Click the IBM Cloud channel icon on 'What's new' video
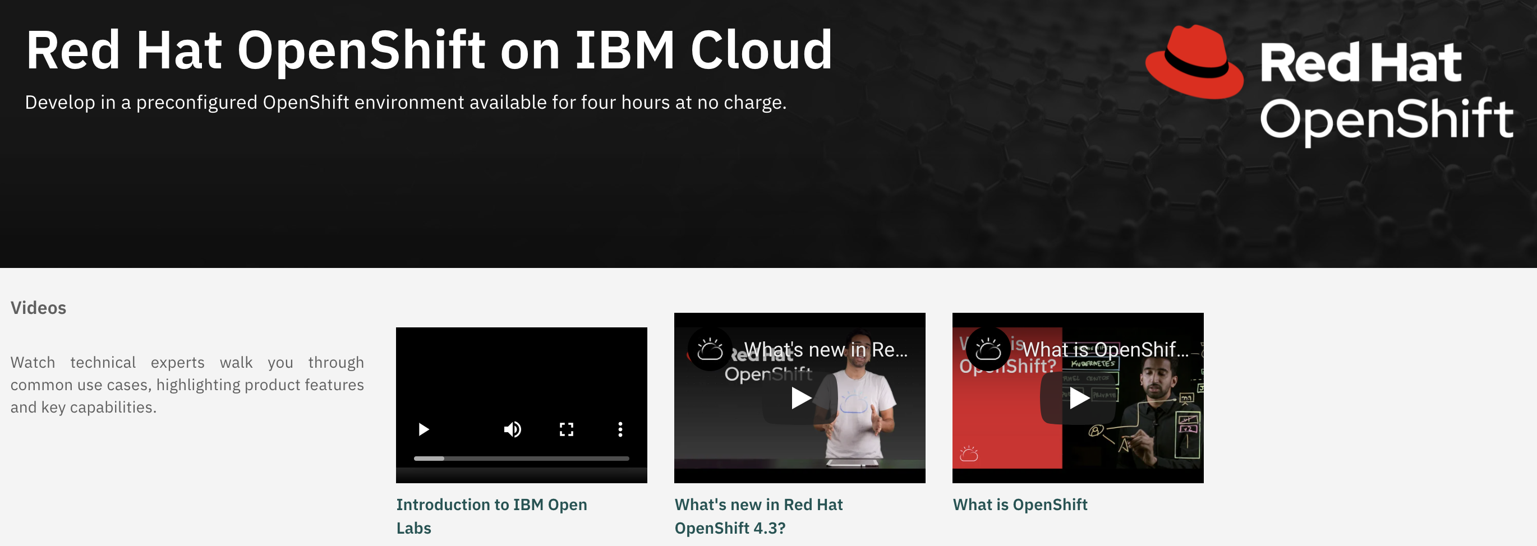The image size is (1537, 546). (x=710, y=349)
